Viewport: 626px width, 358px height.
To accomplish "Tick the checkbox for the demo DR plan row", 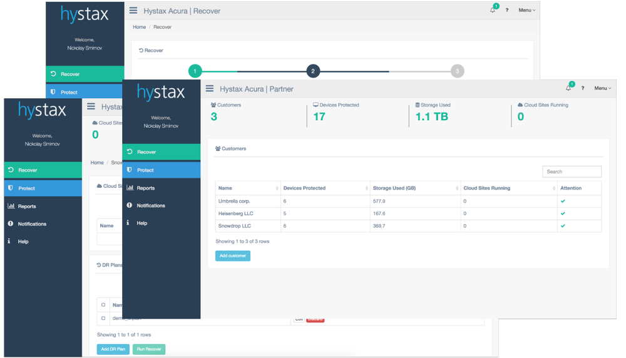I will 103,318.
